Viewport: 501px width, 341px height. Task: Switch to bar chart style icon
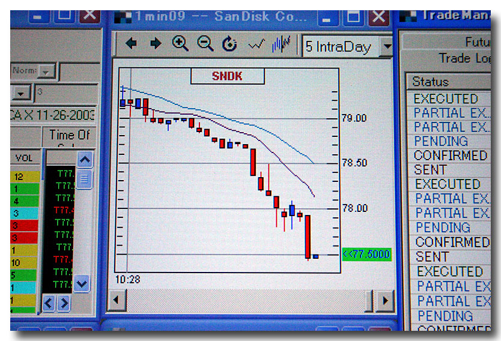click(281, 44)
